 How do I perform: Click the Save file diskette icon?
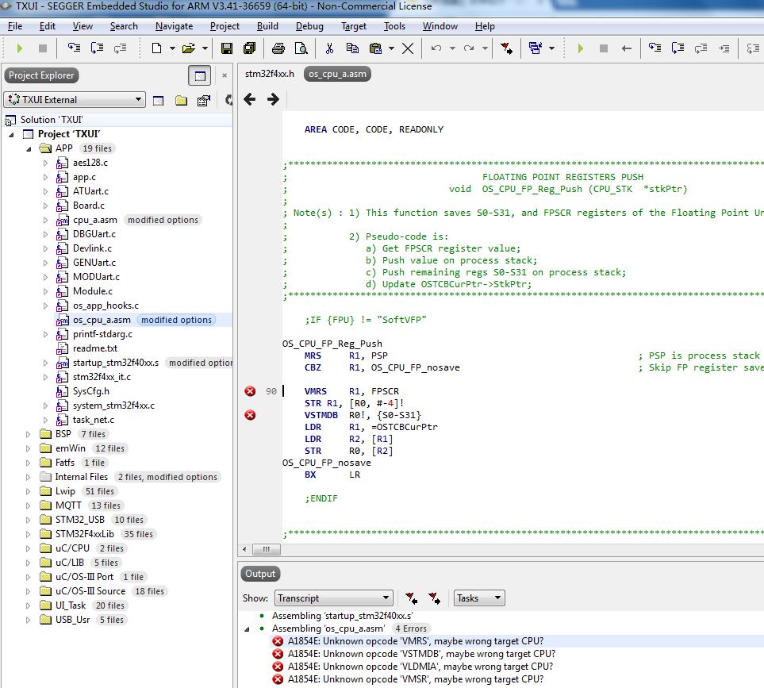pyautogui.click(x=227, y=48)
